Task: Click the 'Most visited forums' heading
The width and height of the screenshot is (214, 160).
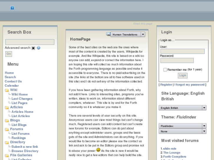Action: (x=180, y=141)
